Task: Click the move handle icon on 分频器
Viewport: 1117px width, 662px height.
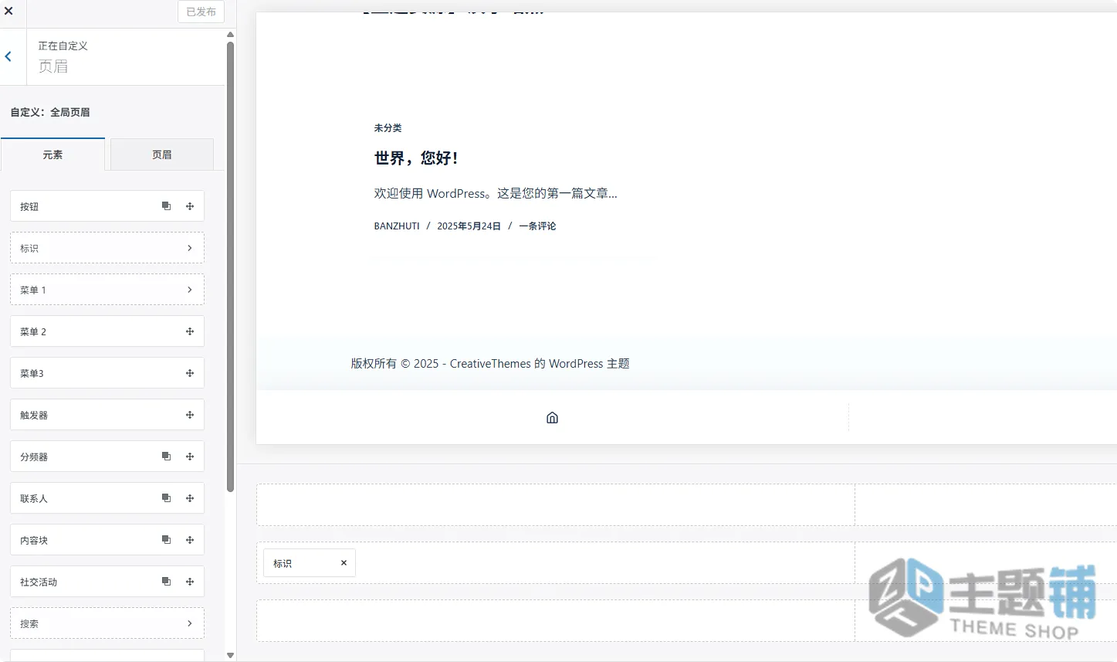Action: (x=190, y=457)
